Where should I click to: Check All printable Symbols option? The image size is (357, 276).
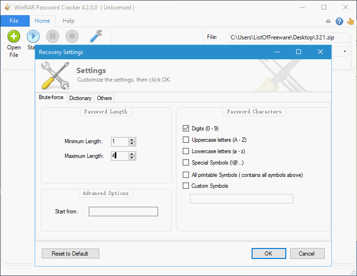tap(186, 175)
